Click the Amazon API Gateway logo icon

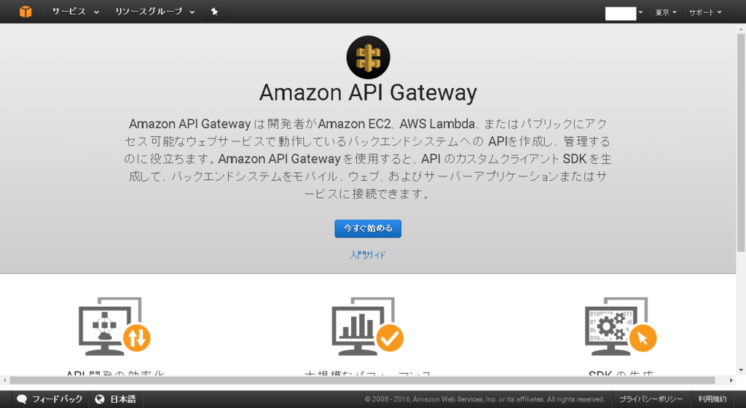click(x=368, y=57)
